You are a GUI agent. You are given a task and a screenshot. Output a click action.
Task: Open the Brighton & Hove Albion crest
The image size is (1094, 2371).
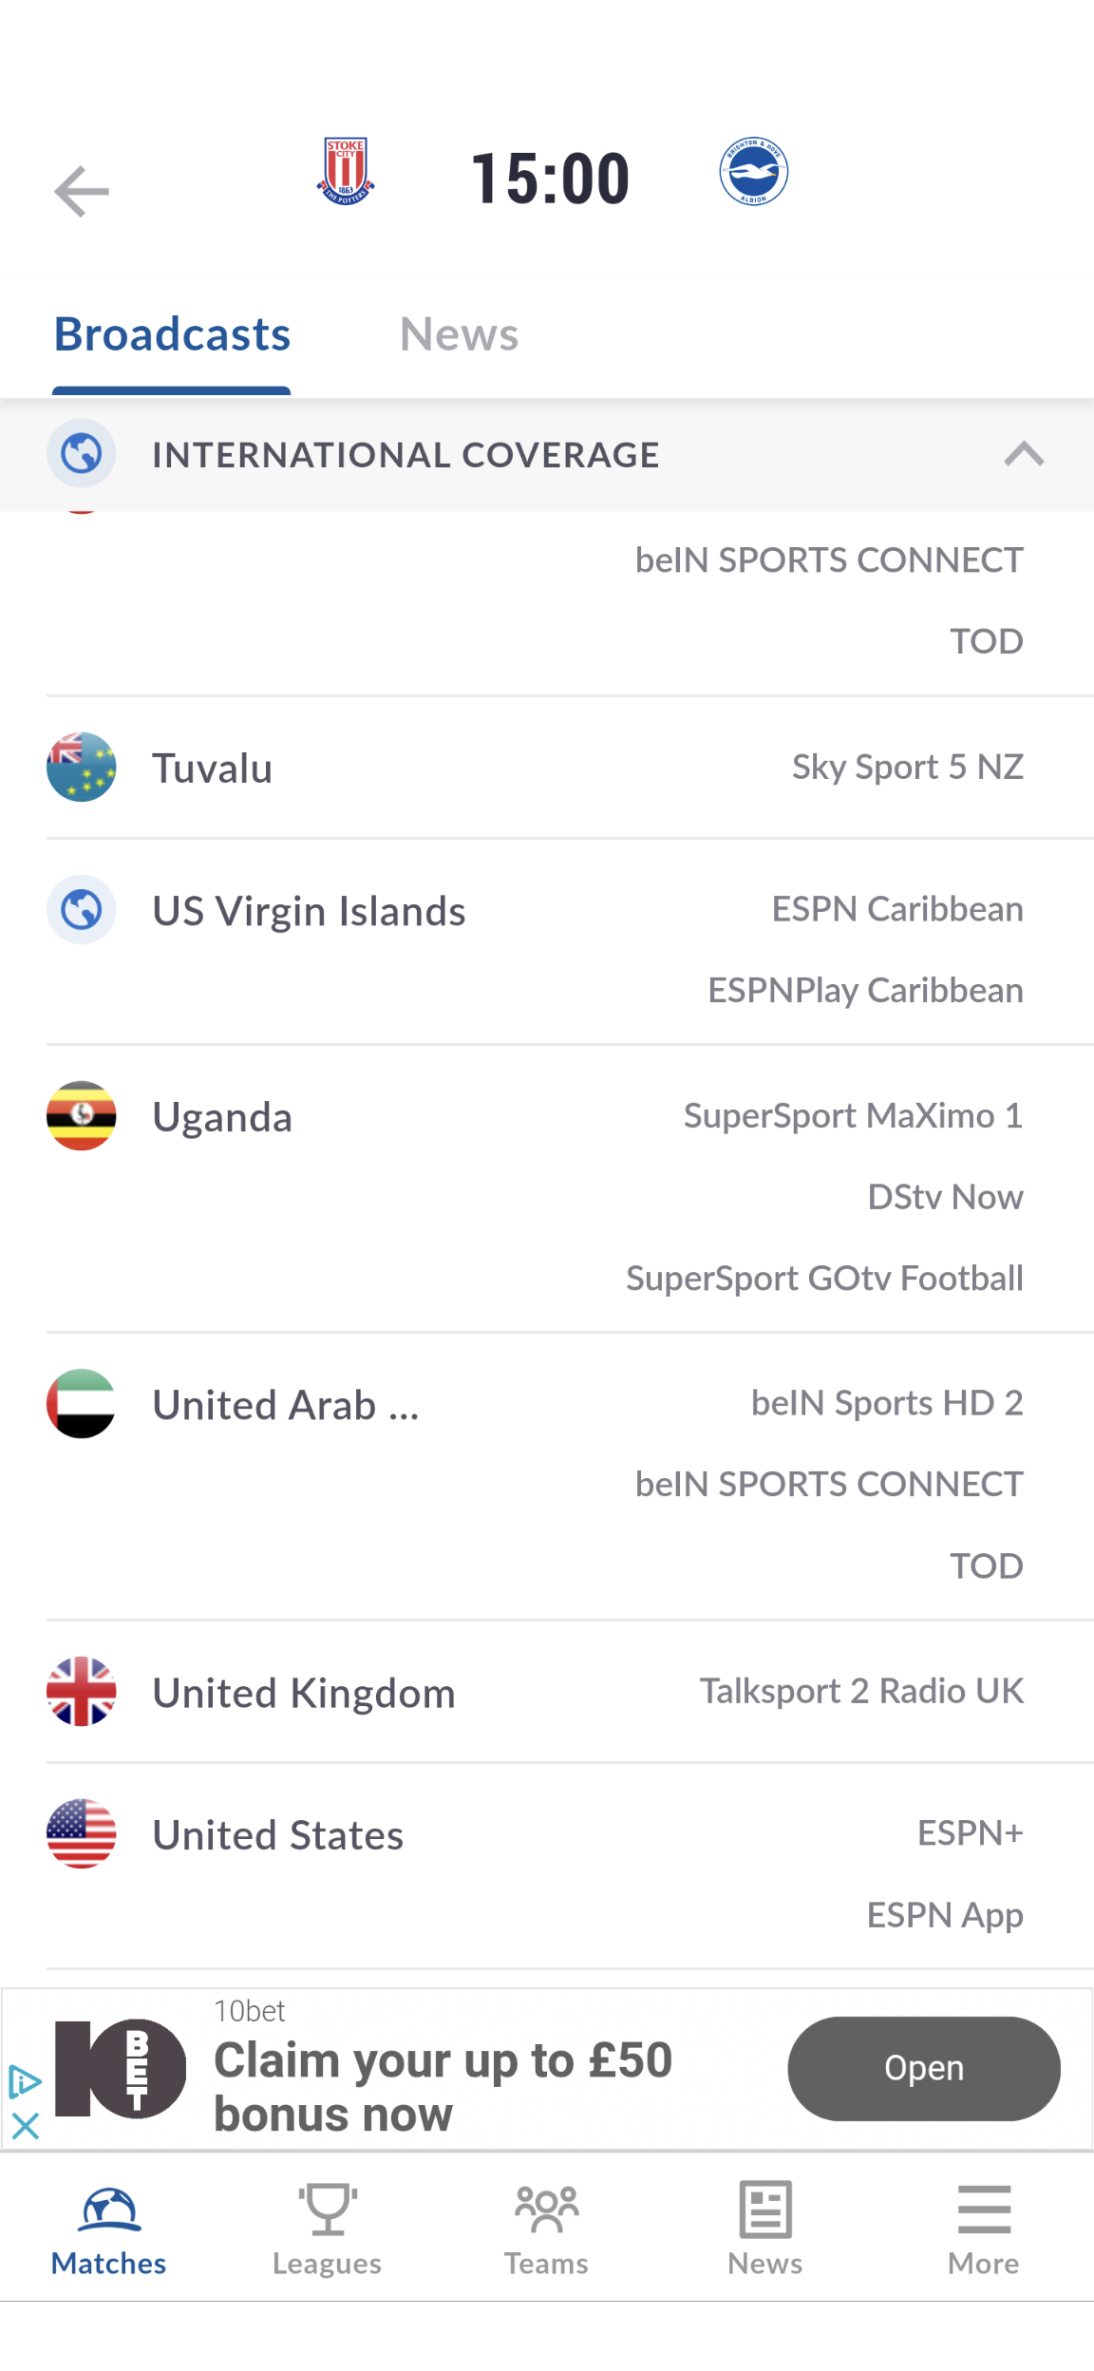pos(753,172)
